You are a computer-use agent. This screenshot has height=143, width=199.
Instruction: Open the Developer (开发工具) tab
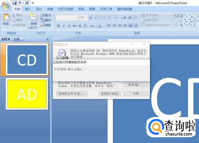click(x=106, y=9)
